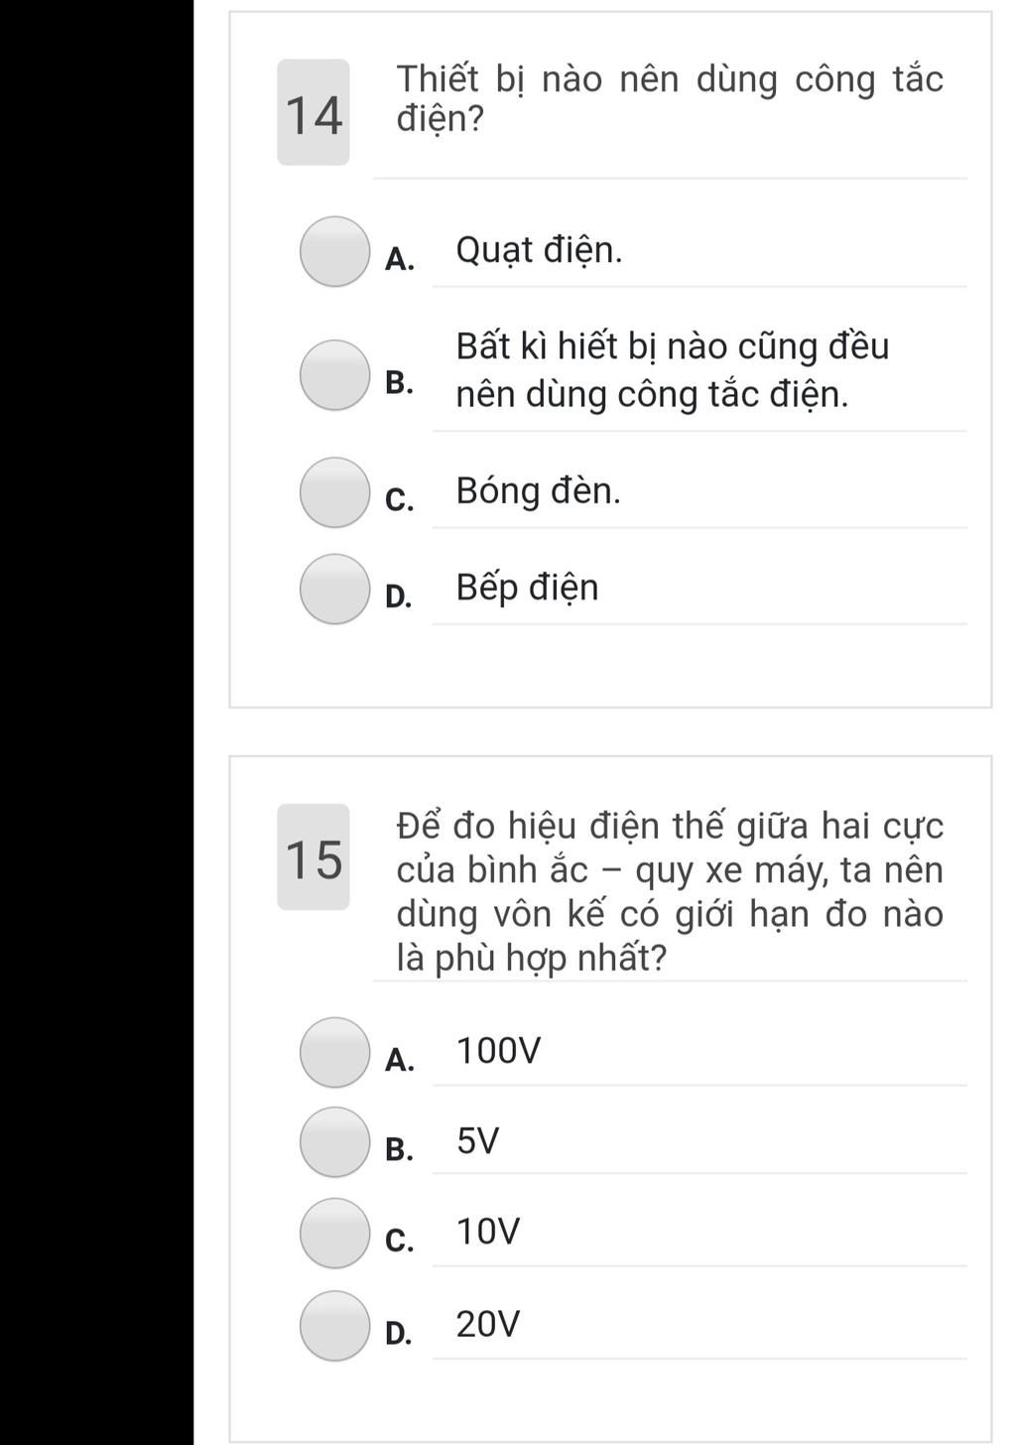Click the 10V answer text

(488, 1232)
